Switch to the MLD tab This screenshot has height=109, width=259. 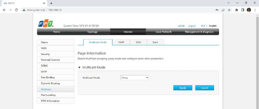tap(138, 42)
